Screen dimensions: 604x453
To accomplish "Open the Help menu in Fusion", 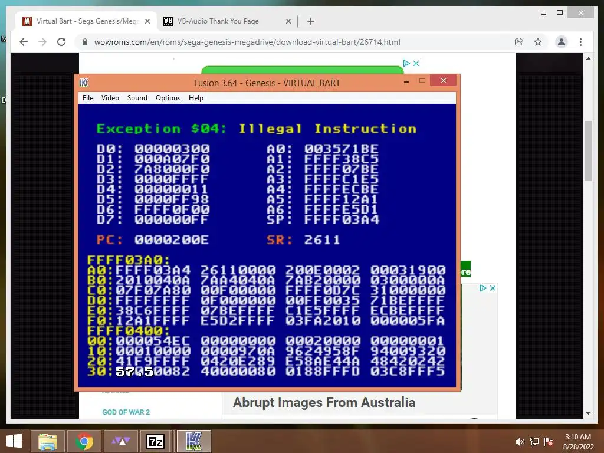I will coord(196,98).
